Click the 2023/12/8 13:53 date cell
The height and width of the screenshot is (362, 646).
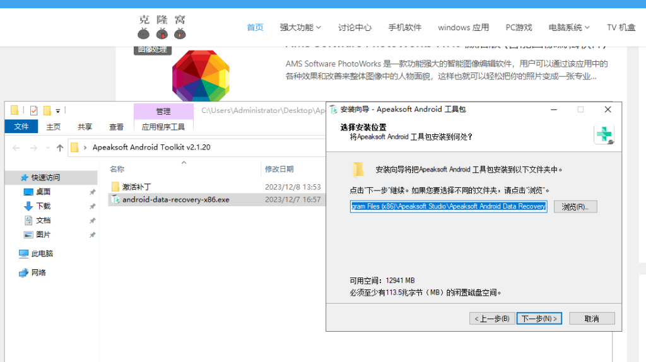point(293,187)
